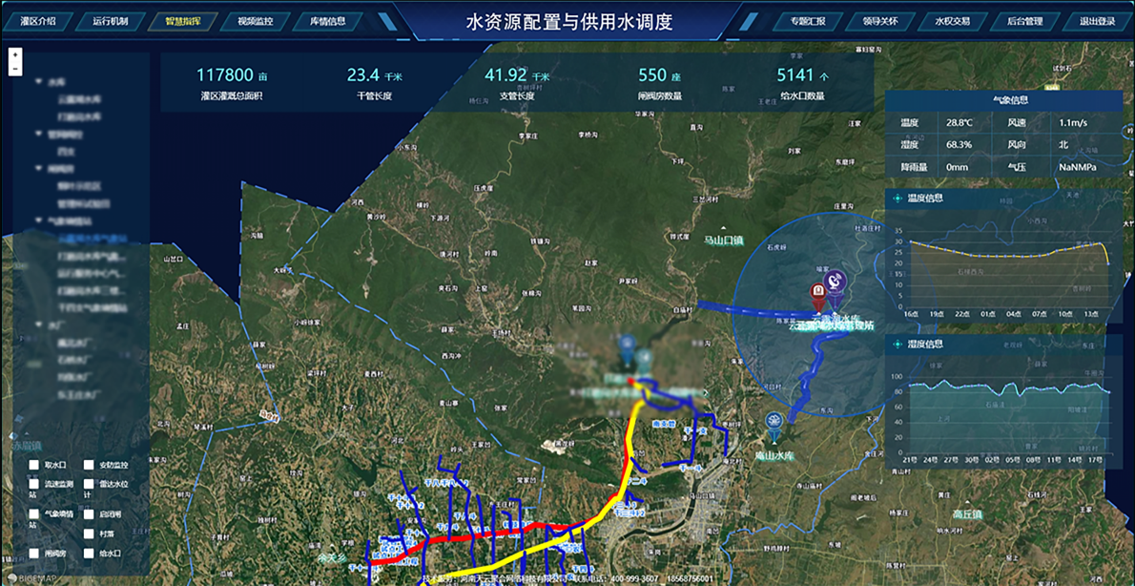Click the 温度信息 panel header icon
1135x586 pixels.
pos(898,199)
